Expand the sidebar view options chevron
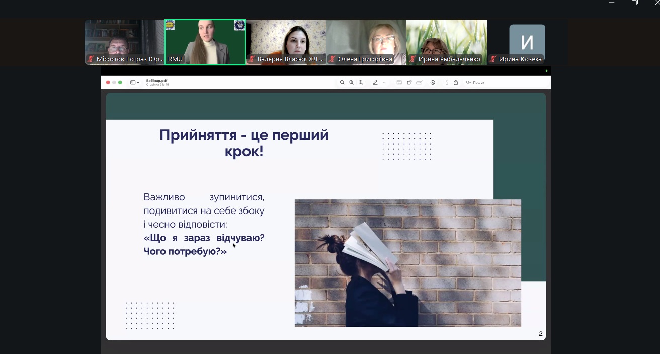The image size is (660, 354). point(138,82)
